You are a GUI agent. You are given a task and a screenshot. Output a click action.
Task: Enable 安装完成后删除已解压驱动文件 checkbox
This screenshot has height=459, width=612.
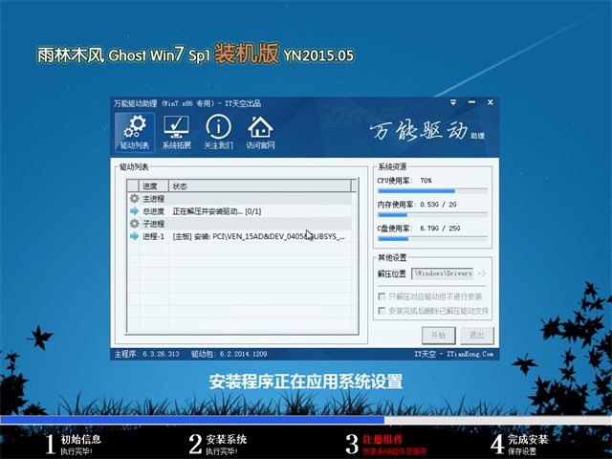click(x=382, y=311)
